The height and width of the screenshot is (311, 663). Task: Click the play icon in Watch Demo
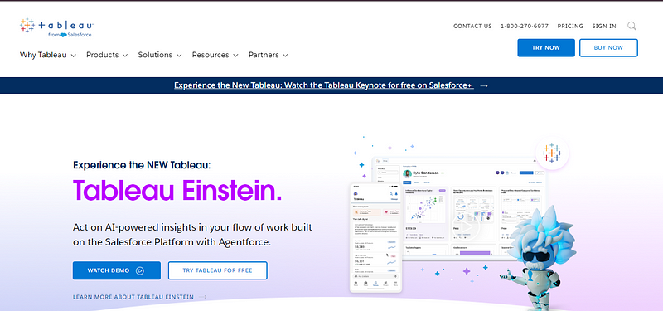[x=140, y=270]
